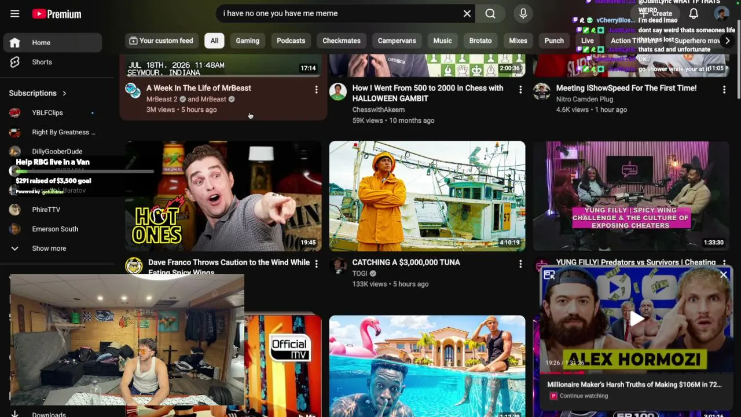Open the hamburger guide menu
Viewport: 741px width, 417px height.
pos(15,14)
